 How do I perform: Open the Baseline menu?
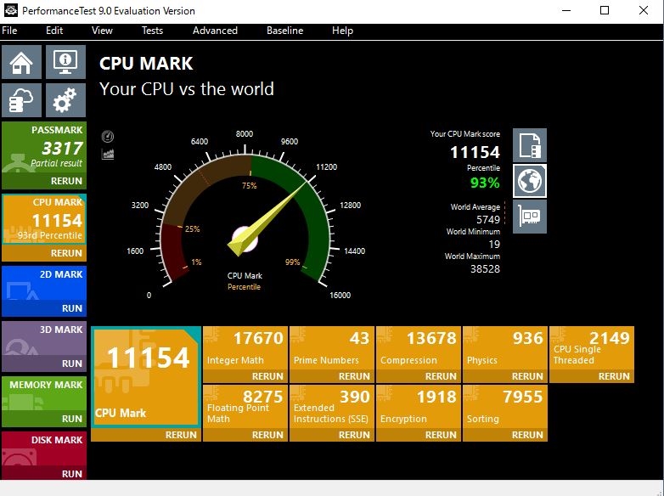pyautogui.click(x=285, y=31)
